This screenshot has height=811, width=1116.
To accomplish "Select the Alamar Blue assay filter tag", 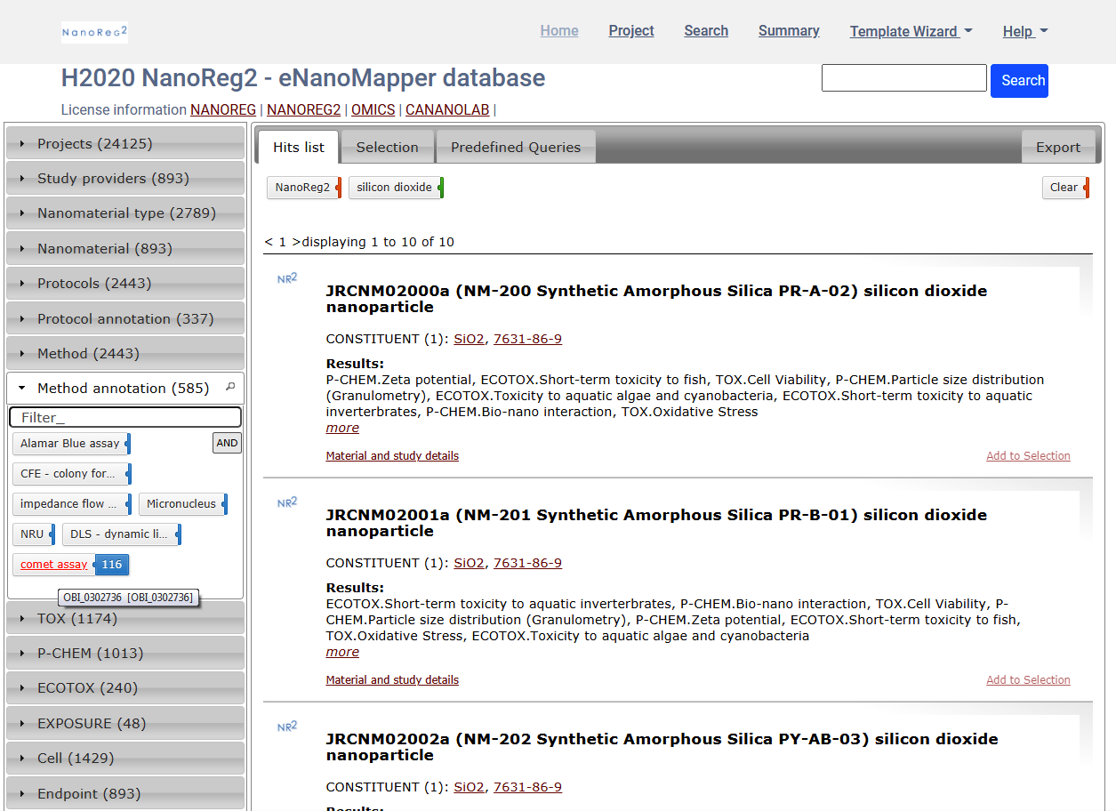I will 70,444.
